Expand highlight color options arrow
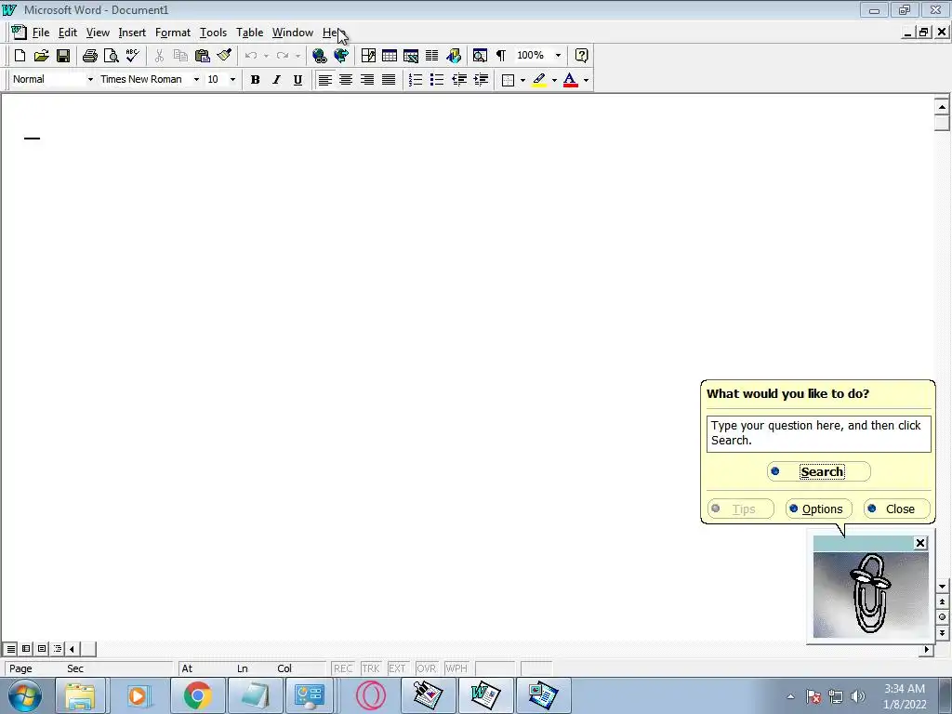 pyautogui.click(x=554, y=80)
